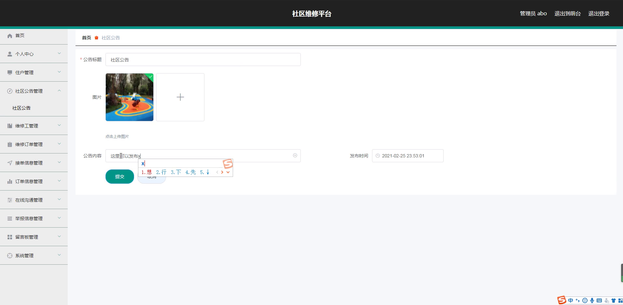Click the person icon beside 个人中心
Viewport: 623px width, 305px height.
click(x=10, y=54)
